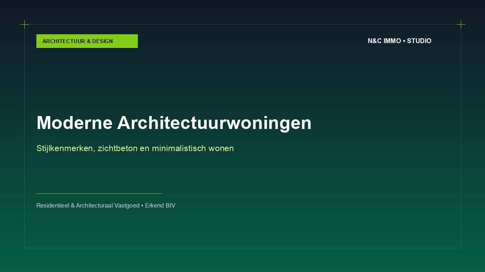
Task: Click the 'N&C IMMO • STUDIO' brand text
Action: (399, 41)
